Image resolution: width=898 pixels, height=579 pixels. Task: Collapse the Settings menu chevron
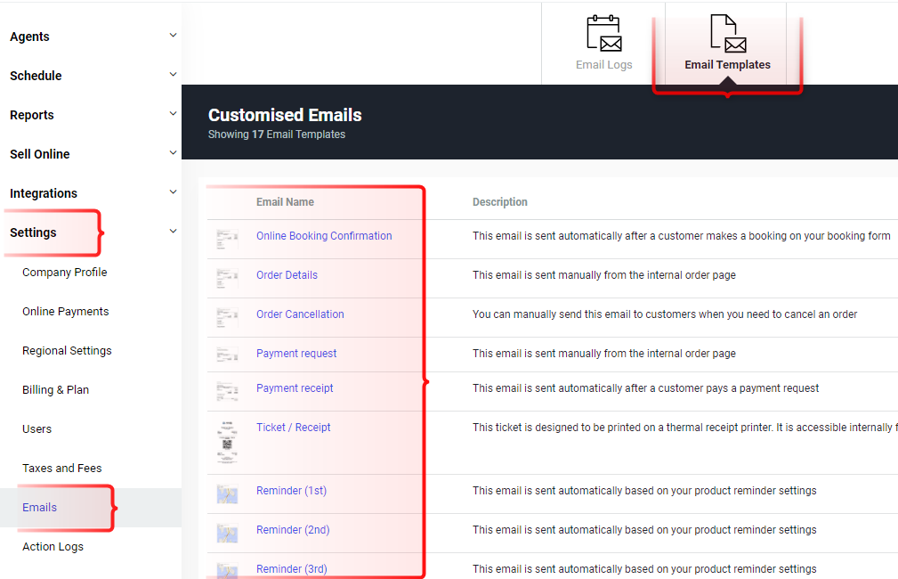pyautogui.click(x=173, y=232)
